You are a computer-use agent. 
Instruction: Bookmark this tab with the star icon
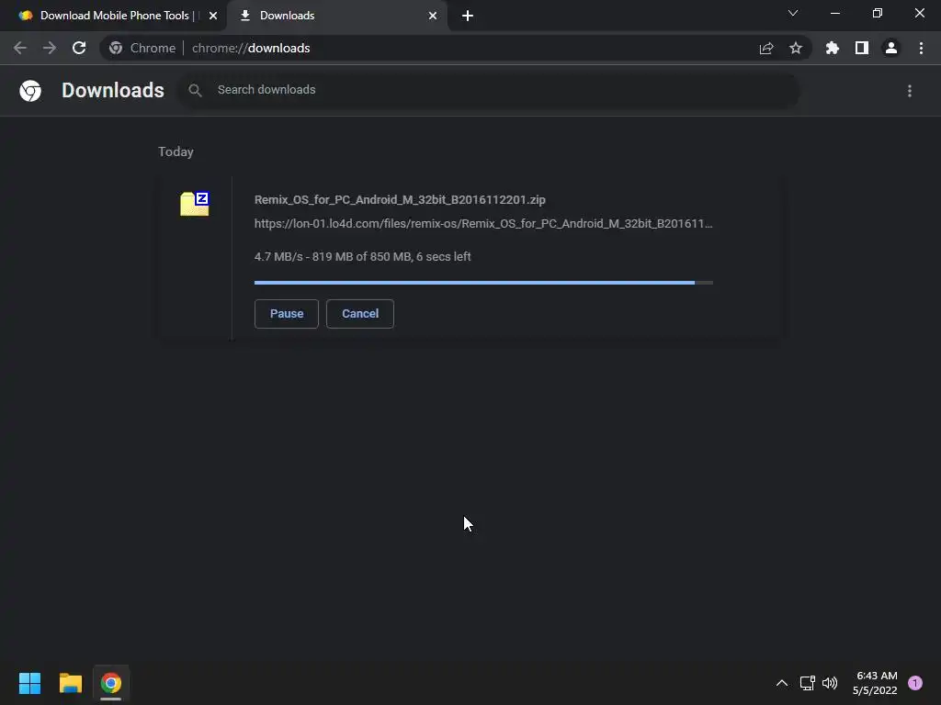tap(796, 48)
